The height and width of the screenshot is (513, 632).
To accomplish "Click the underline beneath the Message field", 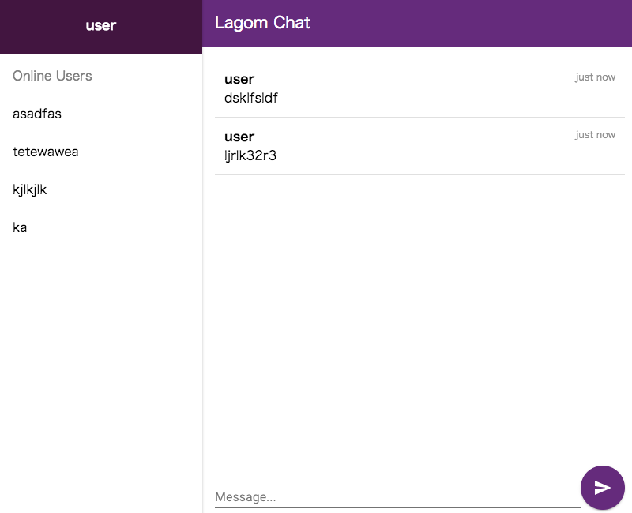I will click(395, 506).
